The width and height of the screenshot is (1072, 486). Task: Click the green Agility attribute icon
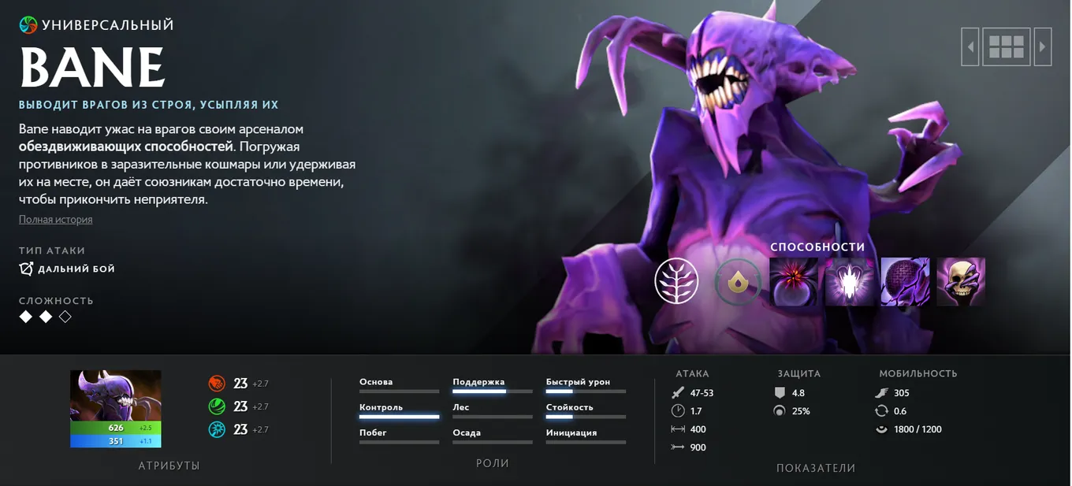[217, 406]
